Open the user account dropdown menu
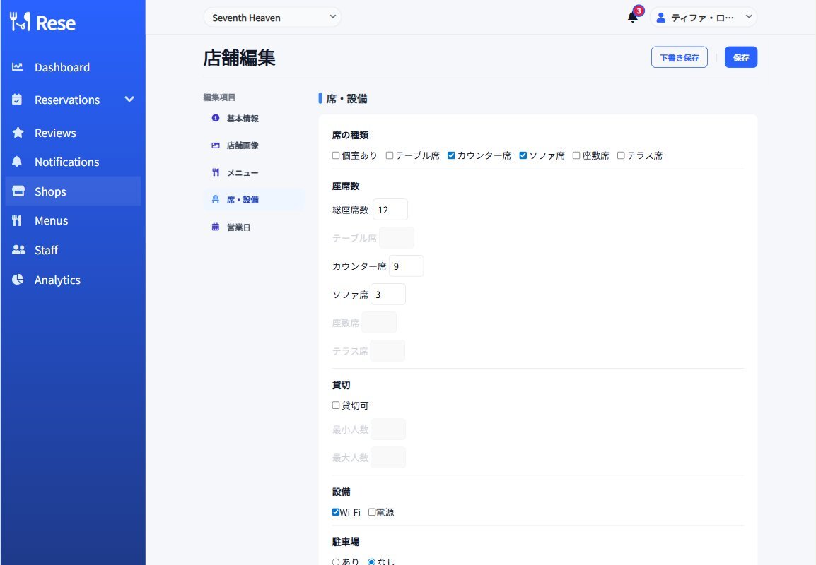 click(x=703, y=18)
